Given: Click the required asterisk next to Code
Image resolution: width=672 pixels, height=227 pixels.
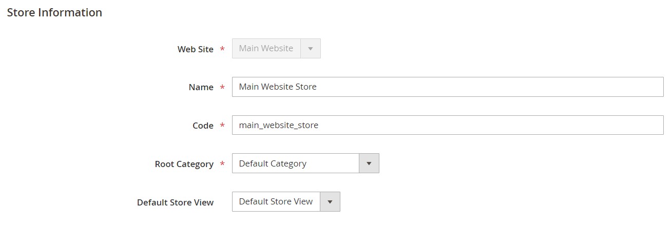Looking at the screenshot, I should pyautogui.click(x=222, y=126).
